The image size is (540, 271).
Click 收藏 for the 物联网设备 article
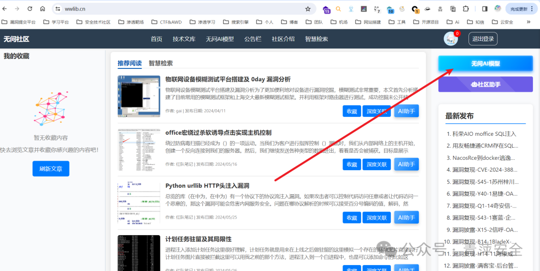coord(351,111)
